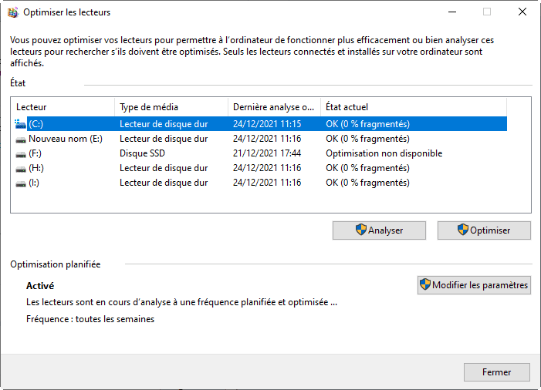541x390 pixels.
Task: Click the drive icon beside (I:)
Action: pyautogui.click(x=21, y=183)
